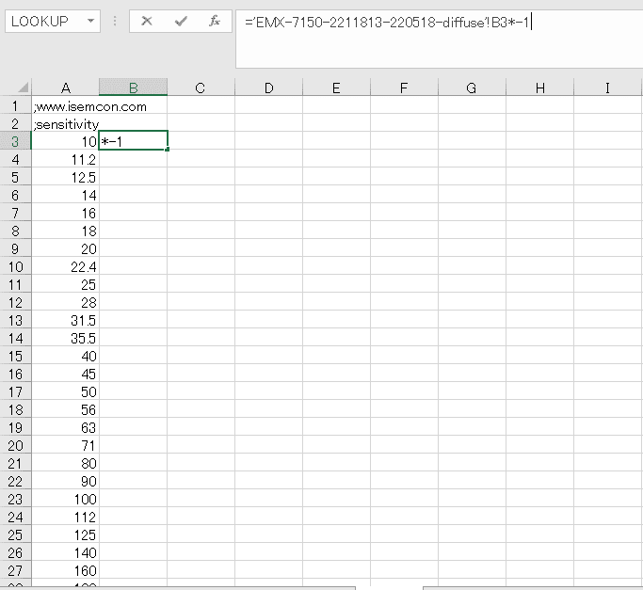Open Insert Function fx dialog
This screenshot has width=643, height=590.
pyautogui.click(x=214, y=21)
